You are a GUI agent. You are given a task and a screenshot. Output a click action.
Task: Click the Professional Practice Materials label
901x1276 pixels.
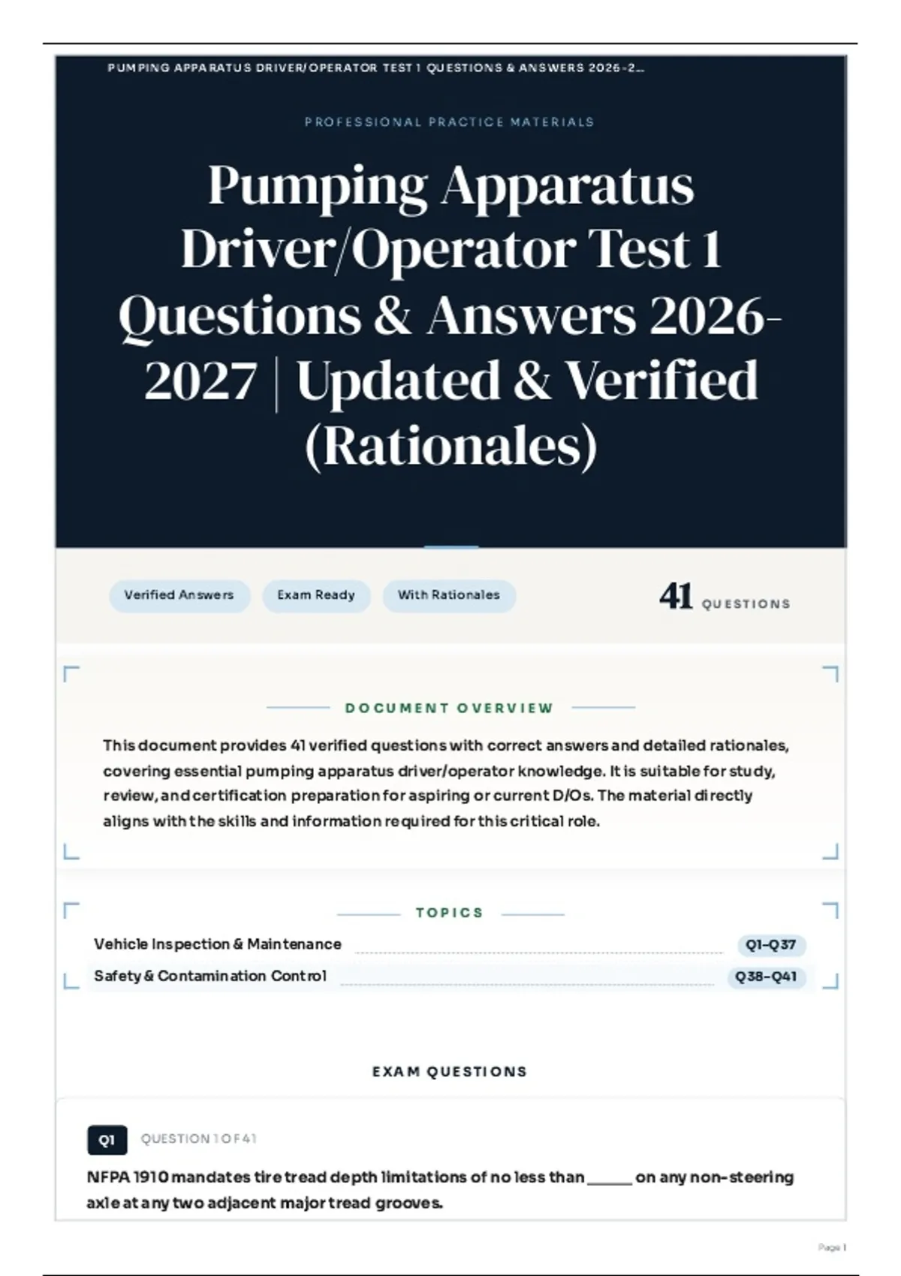click(449, 122)
